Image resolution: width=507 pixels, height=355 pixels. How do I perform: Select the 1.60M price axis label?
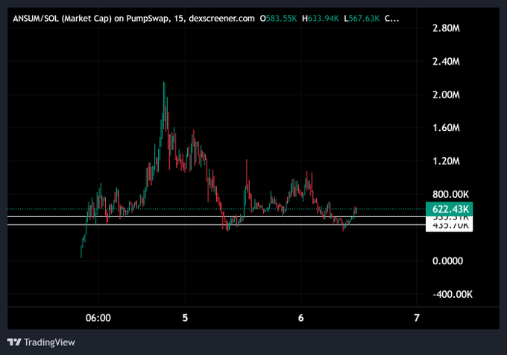[x=446, y=128]
